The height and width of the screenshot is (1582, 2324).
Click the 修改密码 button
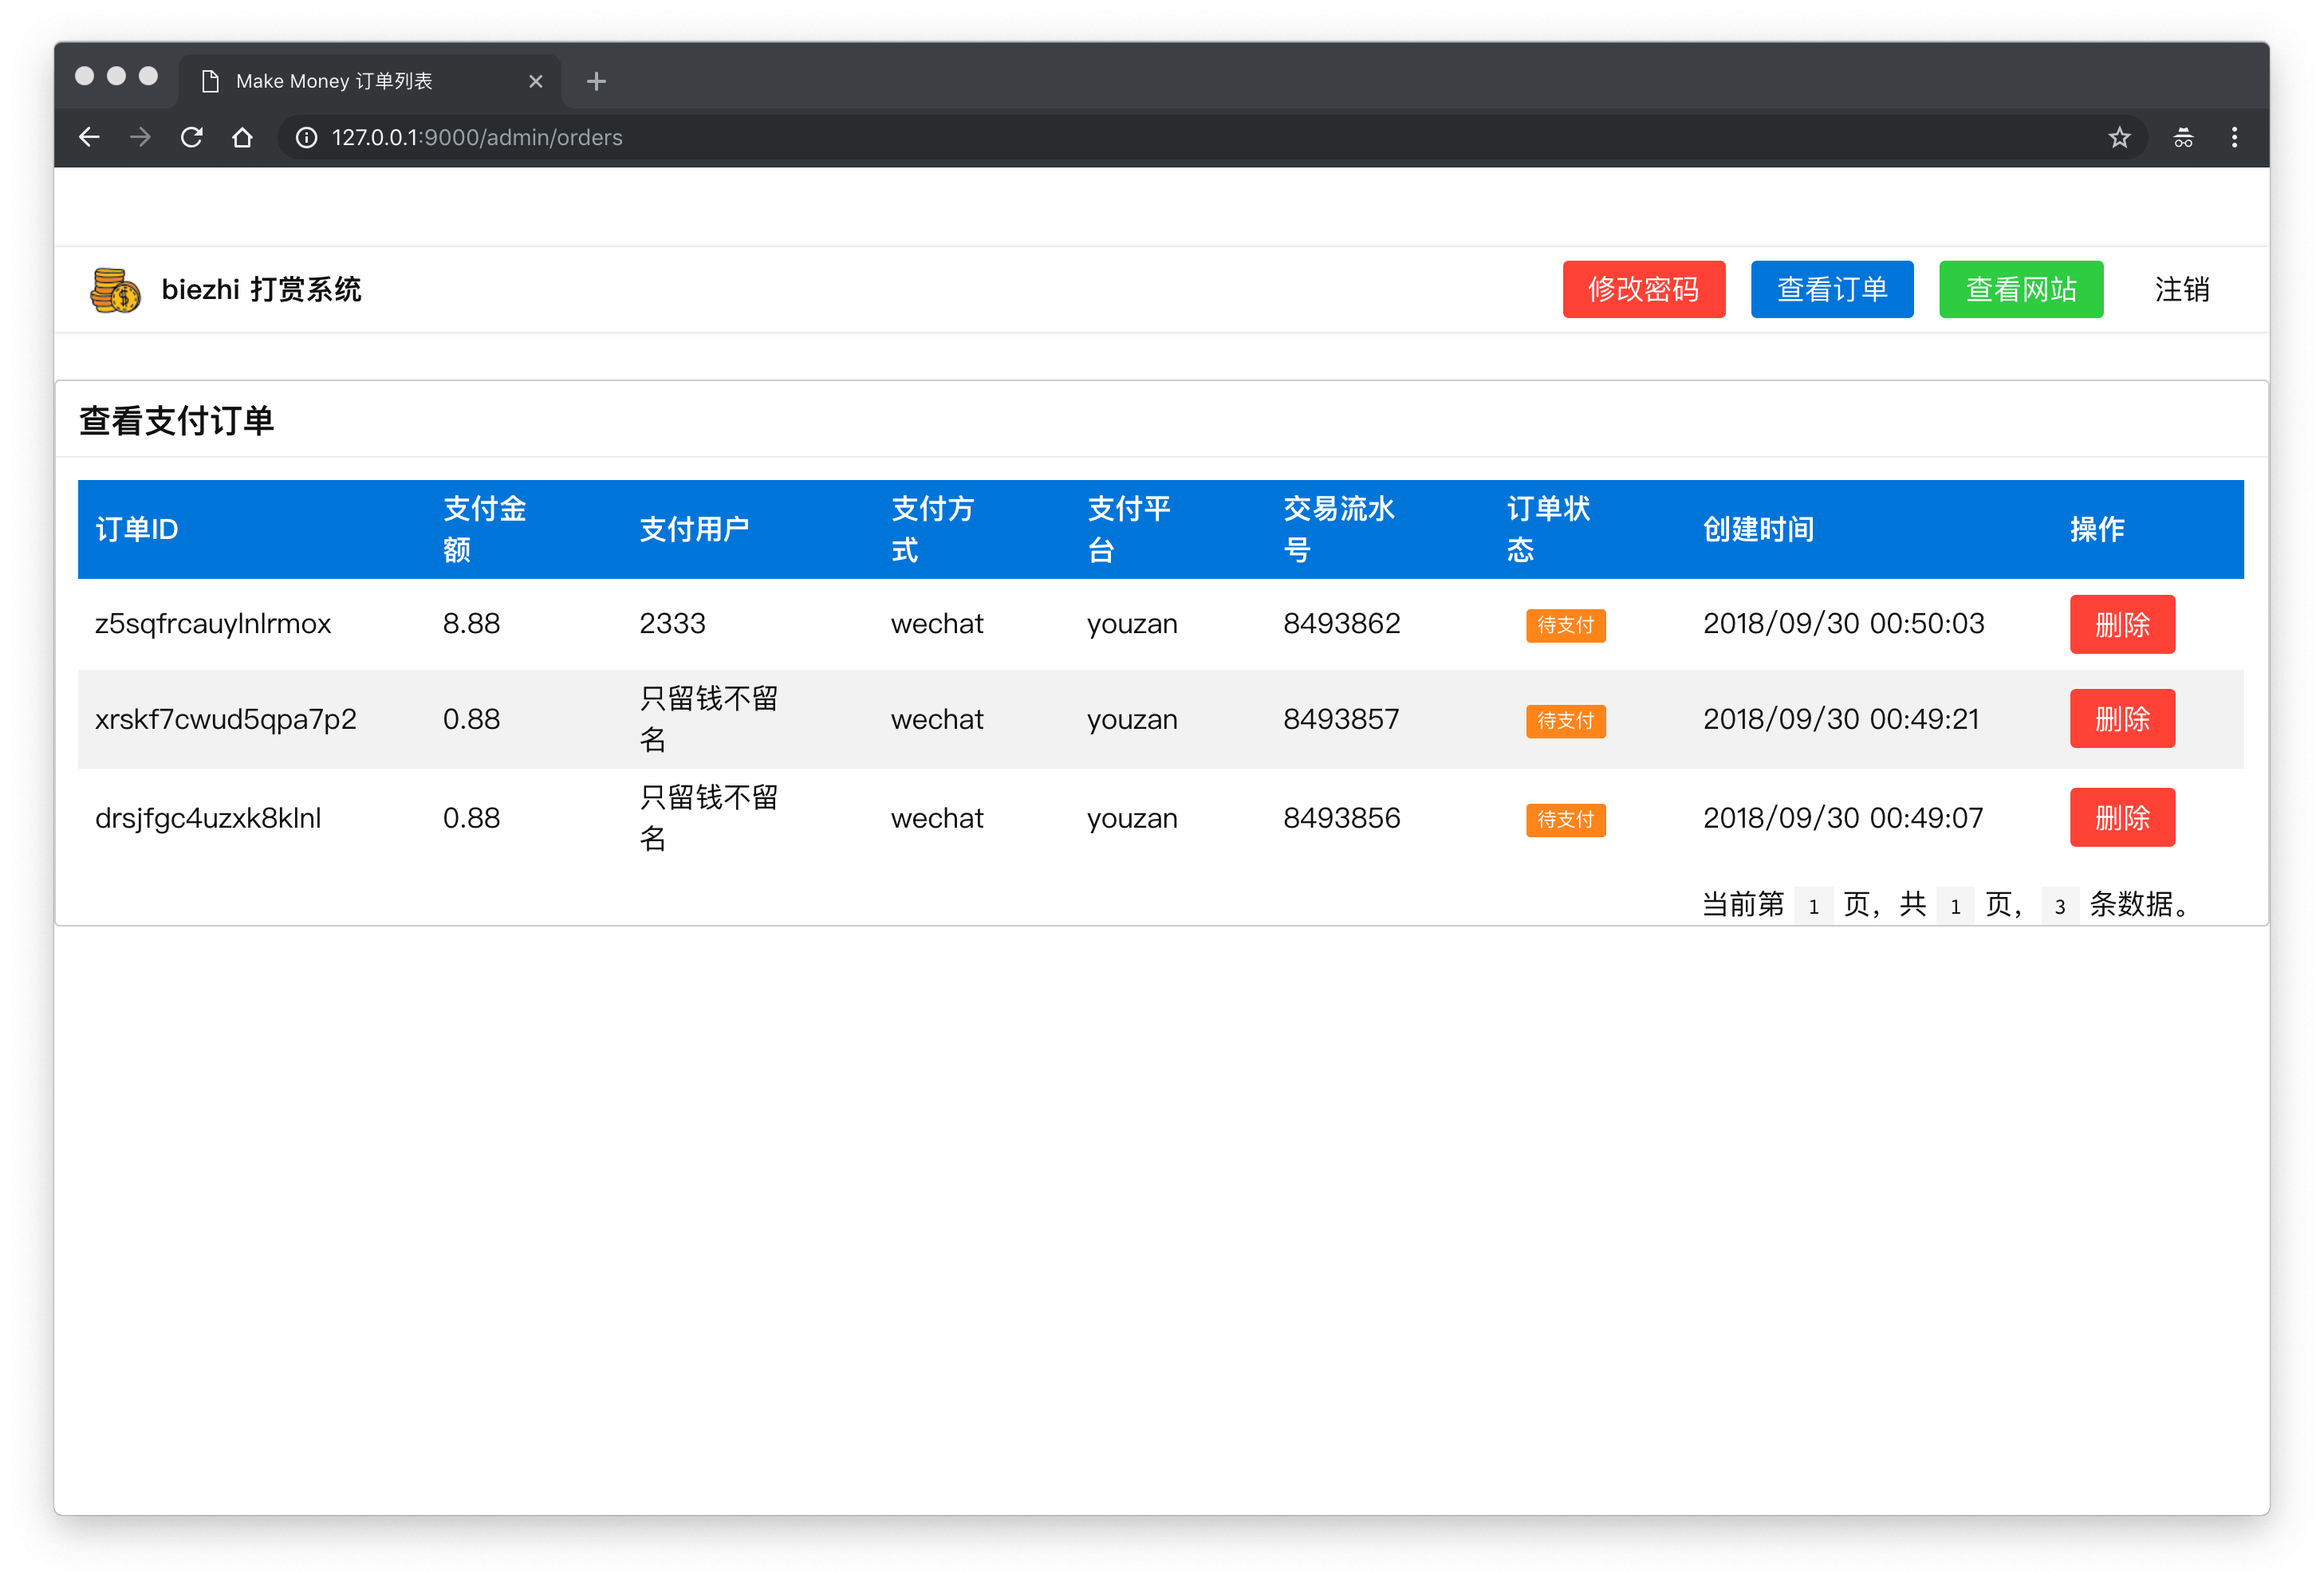coord(1643,289)
